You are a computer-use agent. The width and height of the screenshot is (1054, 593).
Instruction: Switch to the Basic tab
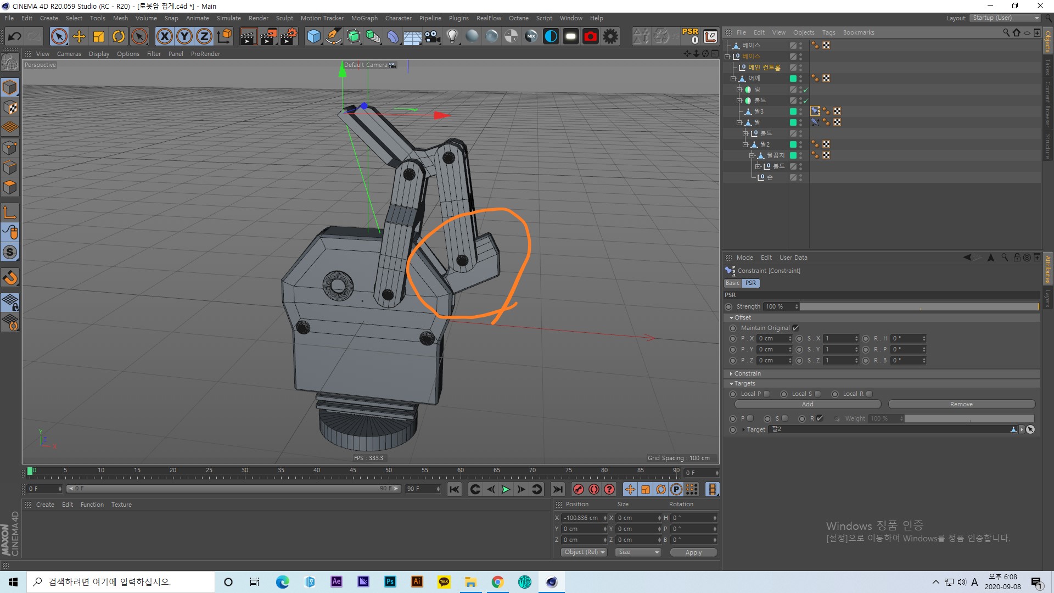tap(732, 283)
